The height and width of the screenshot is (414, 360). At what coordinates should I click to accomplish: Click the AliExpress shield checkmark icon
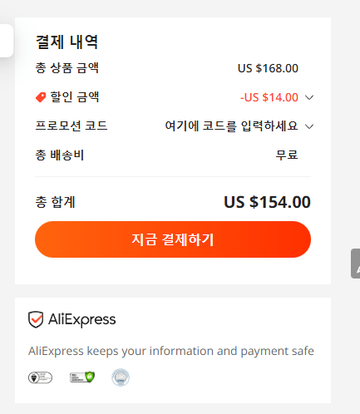tap(36, 319)
